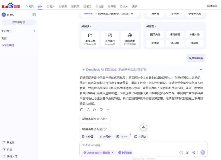
Task: Open 快捷入口 in the sidebar
Action: pos(10,156)
